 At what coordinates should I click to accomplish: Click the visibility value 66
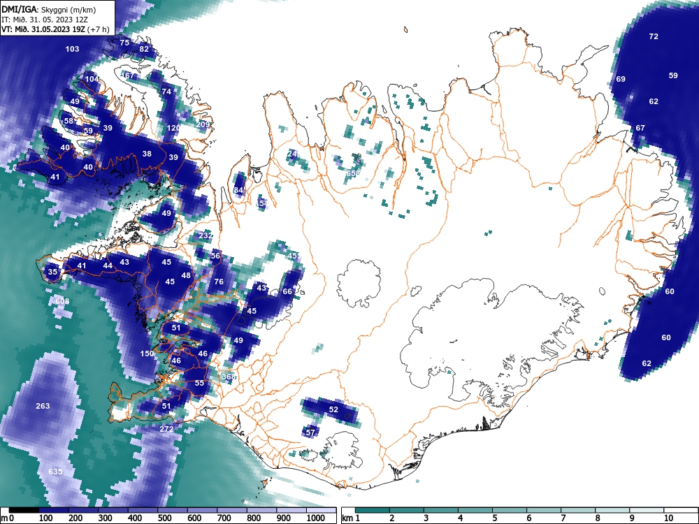click(x=287, y=291)
